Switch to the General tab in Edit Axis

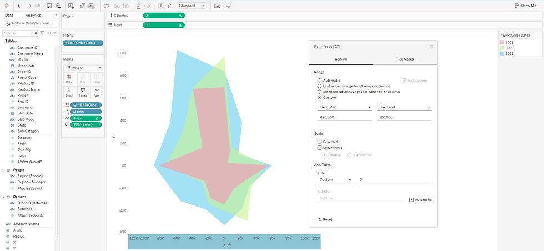(341, 59)
